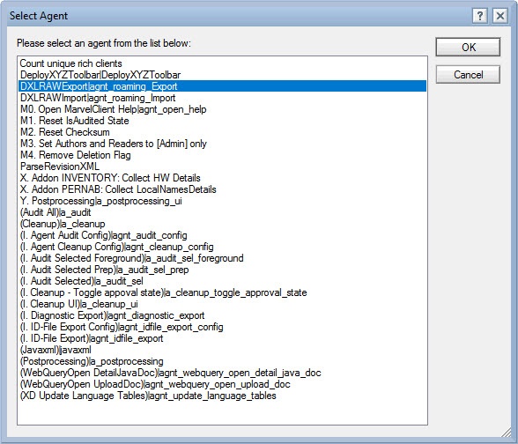This screenshot has width=518, height=444.
Task: Click the help question mark icon
Action: point(479,16)
